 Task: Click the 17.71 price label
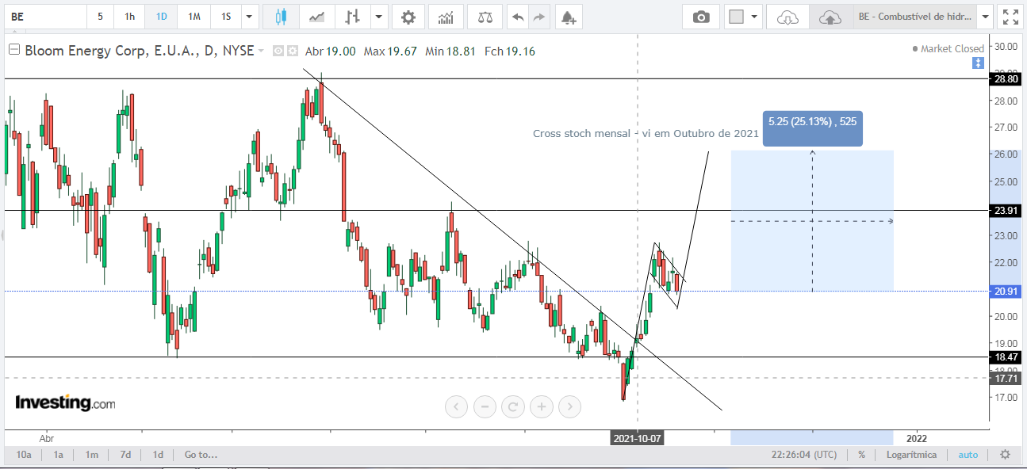point(1006,379)
